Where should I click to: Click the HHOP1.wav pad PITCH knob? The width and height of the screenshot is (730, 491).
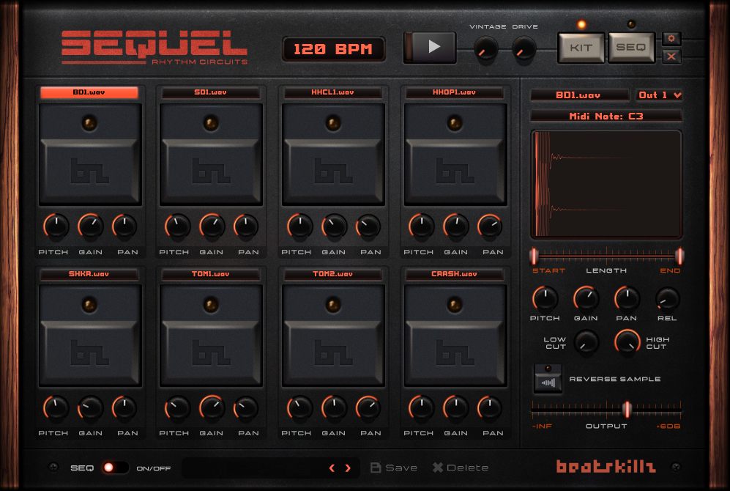click(x=421, y=226)
